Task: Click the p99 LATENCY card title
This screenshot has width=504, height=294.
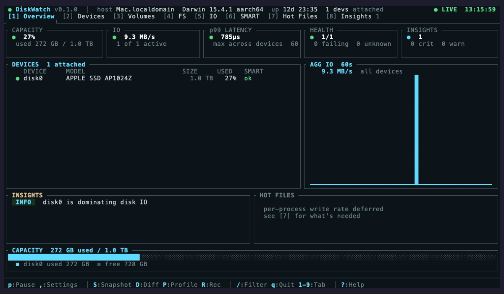Action: 231,30
